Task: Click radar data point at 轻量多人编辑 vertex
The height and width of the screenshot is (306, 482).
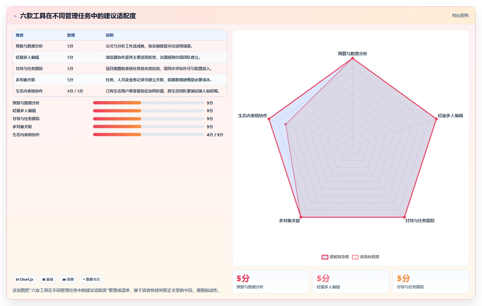Action: [x=436, y=119]
